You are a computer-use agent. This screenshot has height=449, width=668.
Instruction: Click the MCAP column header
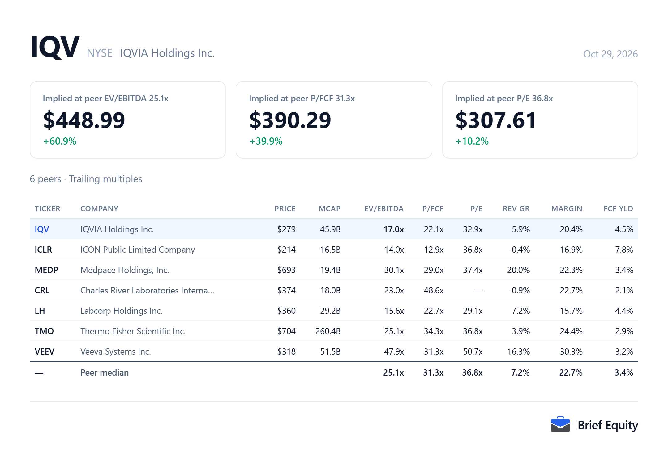(x=330, y=209)
